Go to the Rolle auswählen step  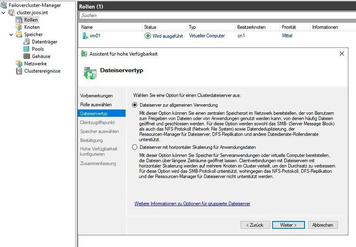(x=96, y=105)
